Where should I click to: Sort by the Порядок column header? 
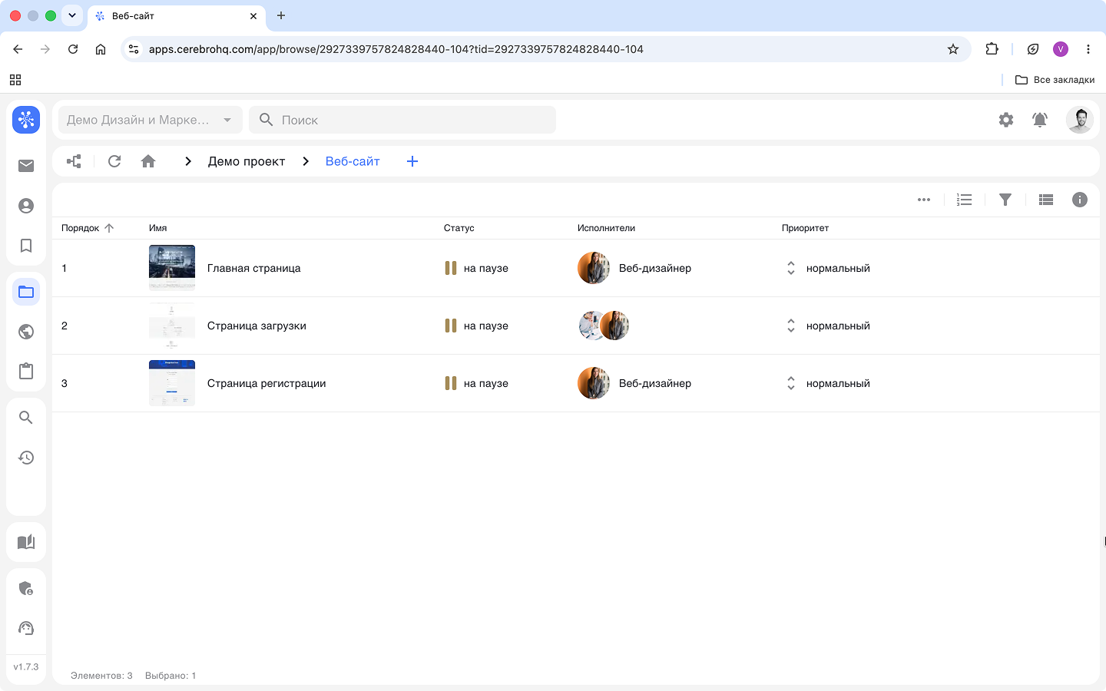(88, 228)
